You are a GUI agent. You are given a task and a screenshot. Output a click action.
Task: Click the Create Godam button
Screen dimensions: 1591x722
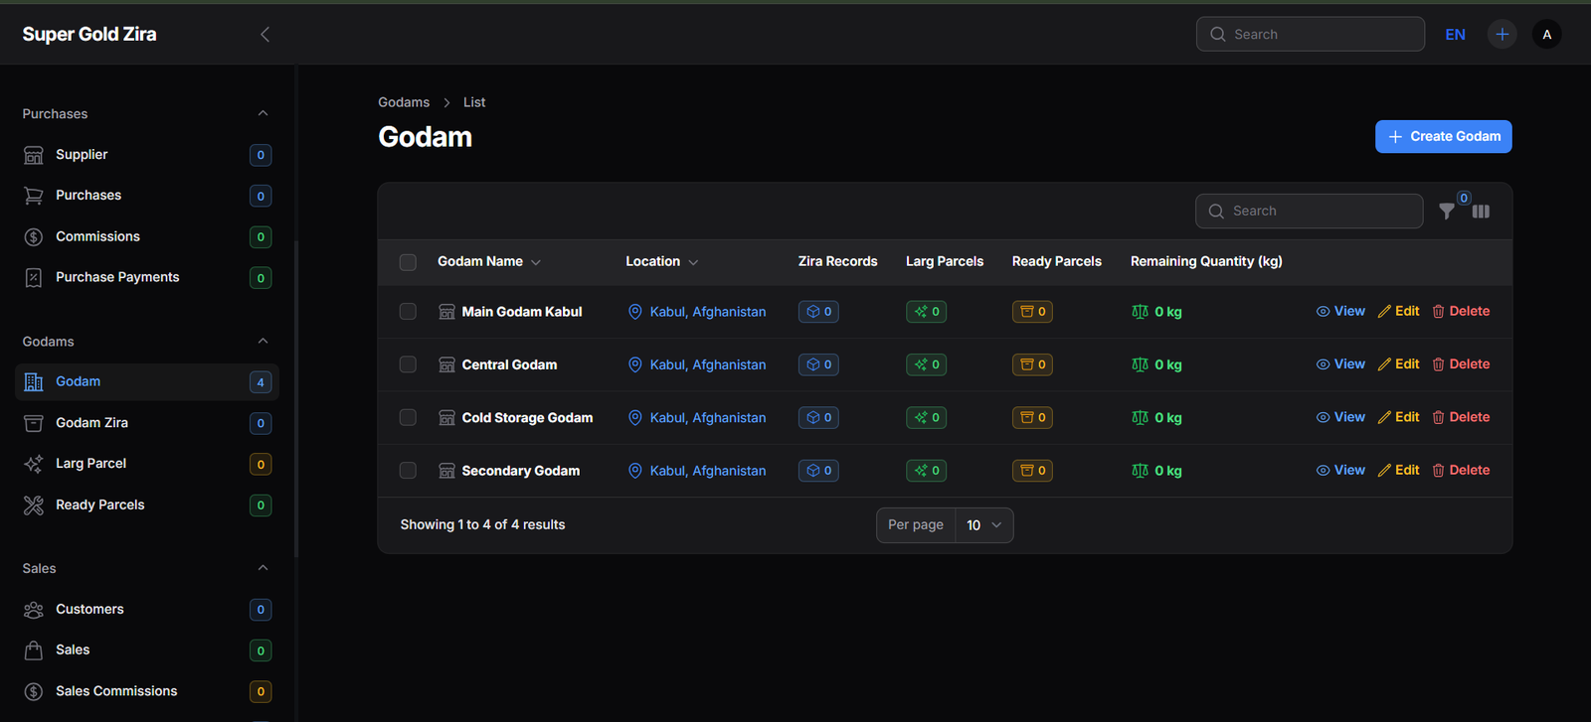point(1443,137)
